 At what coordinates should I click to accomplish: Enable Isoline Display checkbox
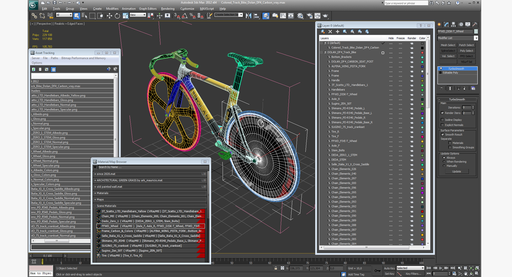click(x=442, y=120)
